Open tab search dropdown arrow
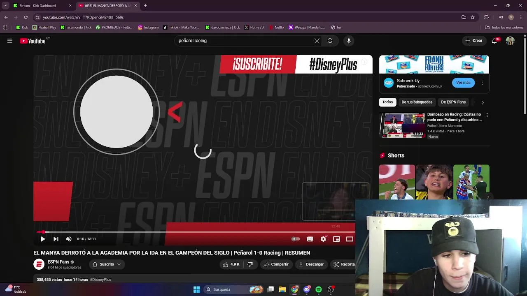This screenshot has width=527, height=296. (5, 6)
